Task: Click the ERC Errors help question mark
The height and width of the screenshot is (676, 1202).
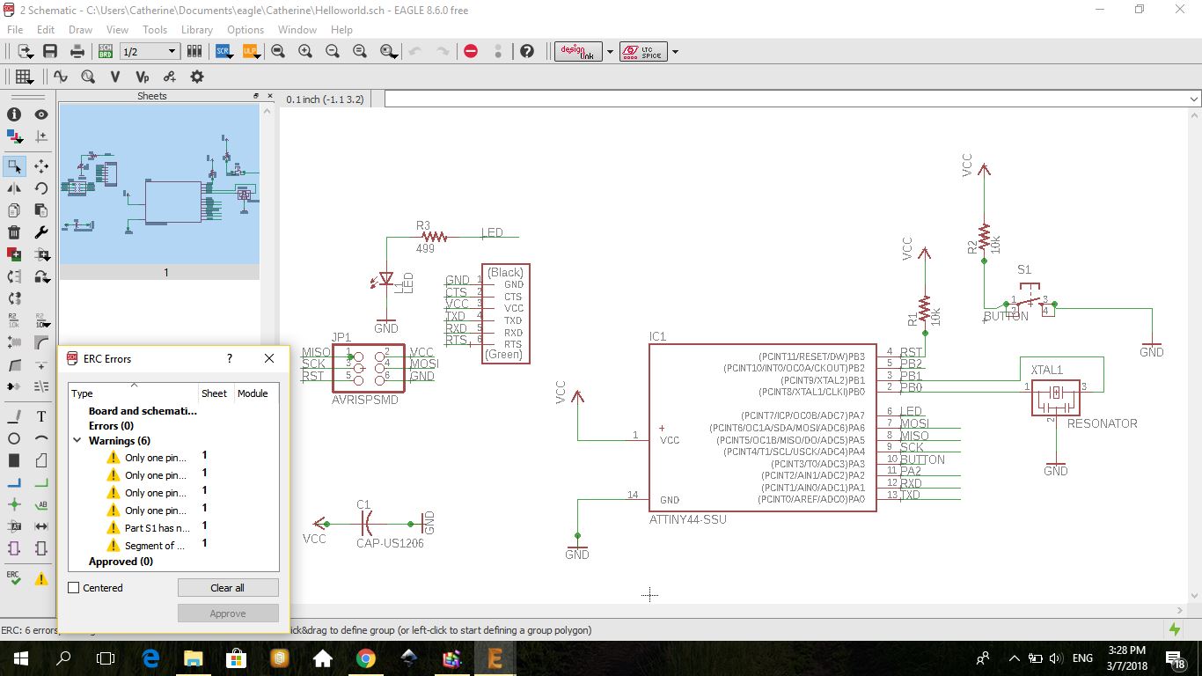Action: 230,358
